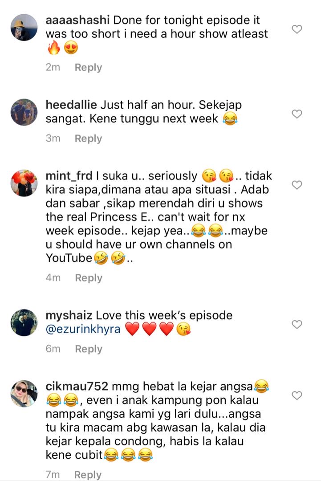Viewport: 321px width, 481px height.
Task: Like heedallie's comment with the heart
Action: (x=297, y=114)
